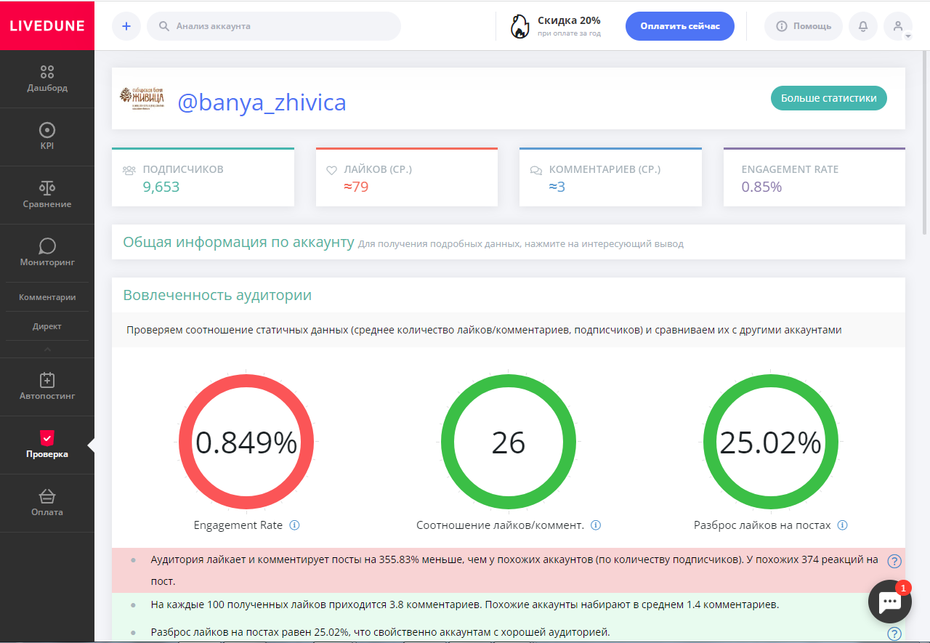The width and height of the screenshot is (930, 643).
Task: Open the Мониторинг chat bubble icon
Action: point(47,246)
